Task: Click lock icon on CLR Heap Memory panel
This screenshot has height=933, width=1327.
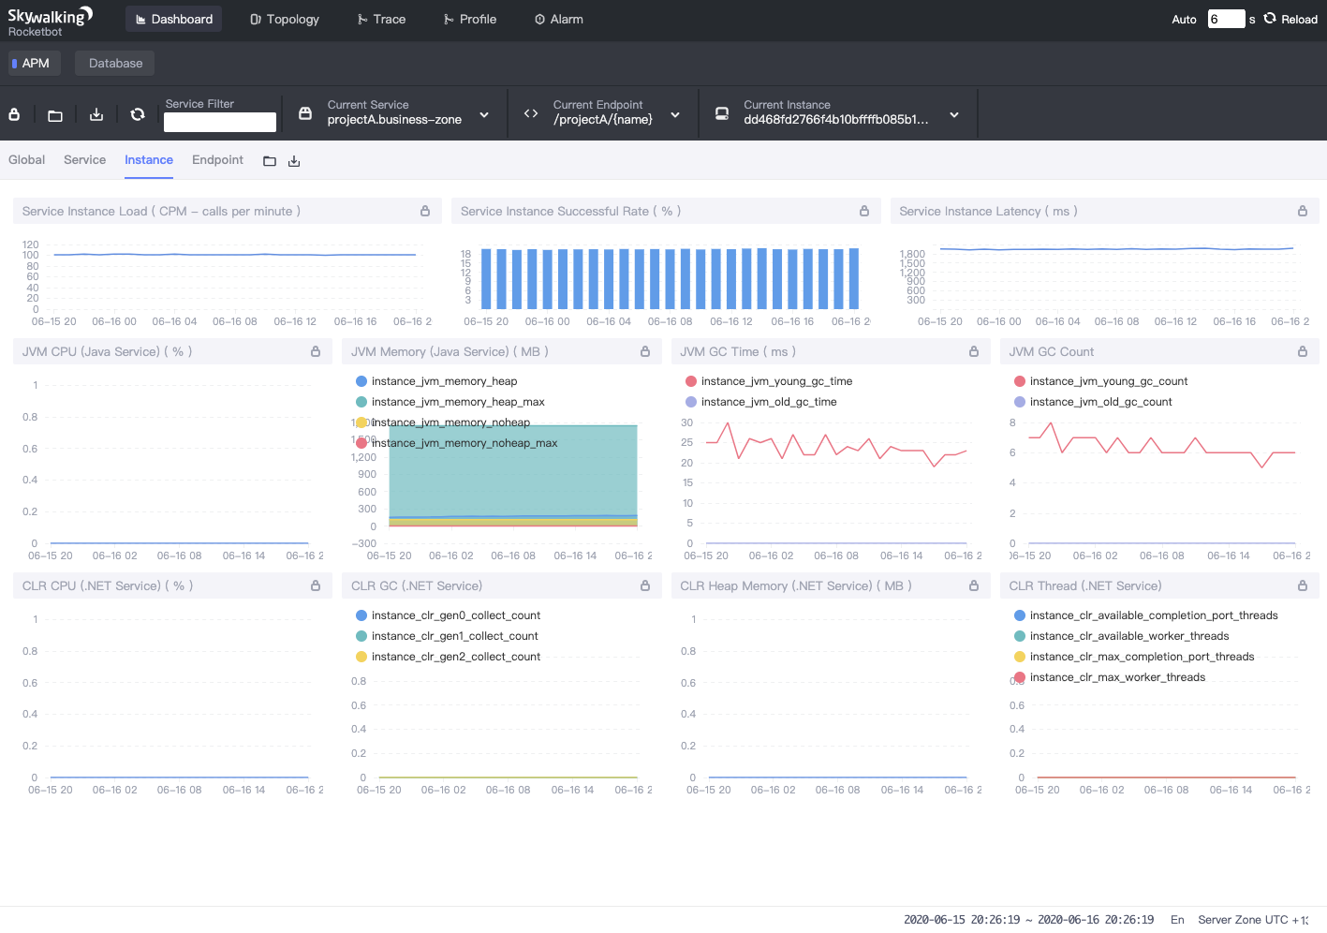Action: tap(974, 585)
